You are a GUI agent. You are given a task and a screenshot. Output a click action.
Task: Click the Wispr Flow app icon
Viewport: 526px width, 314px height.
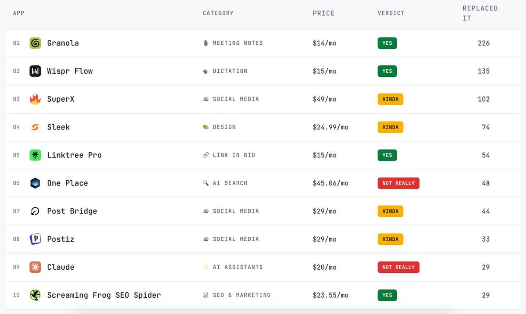35,71
